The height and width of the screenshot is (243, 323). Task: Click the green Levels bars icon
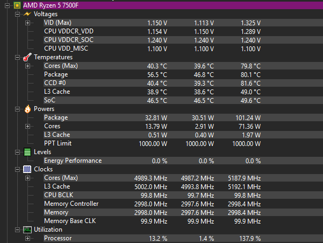point(27,152)
